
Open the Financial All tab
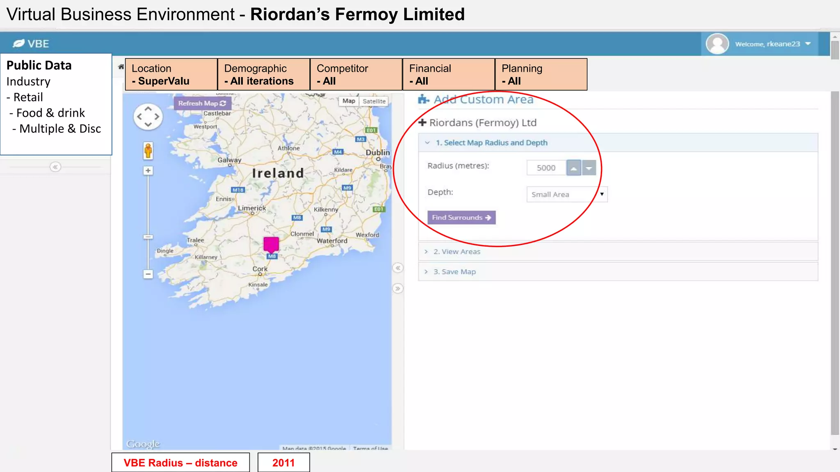(x=449, y=74)
